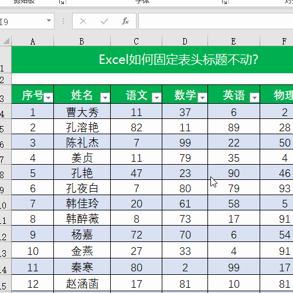Click 数学 score 33 for 金燕

(x=185, y=250)
